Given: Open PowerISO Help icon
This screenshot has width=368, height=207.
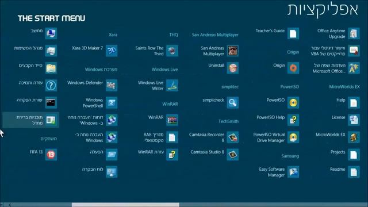Looking at the screenshot, I should point(293,120).
